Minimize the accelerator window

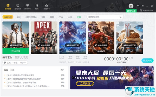click(147, 6)
